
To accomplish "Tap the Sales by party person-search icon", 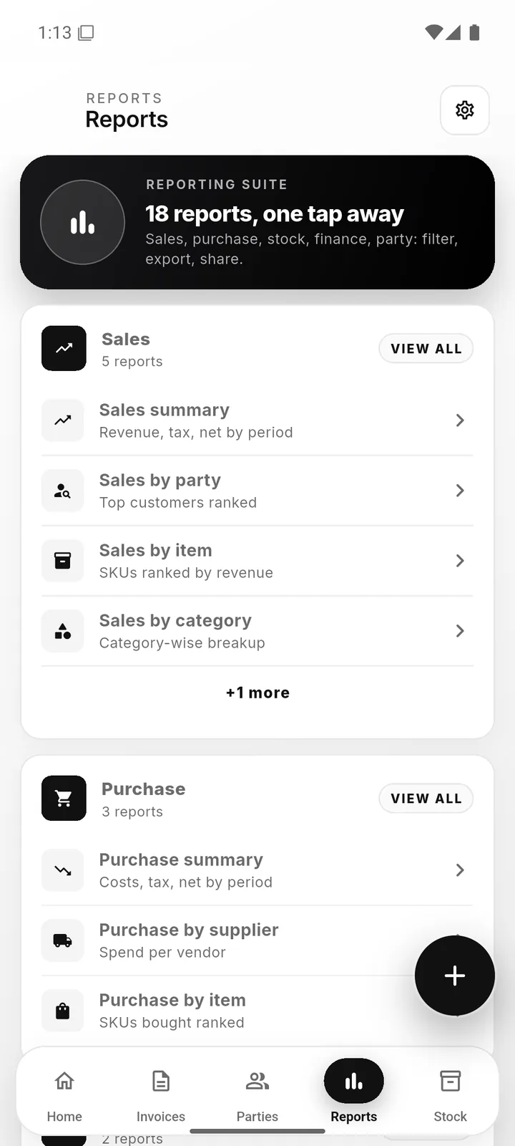I will coord(63,491).
